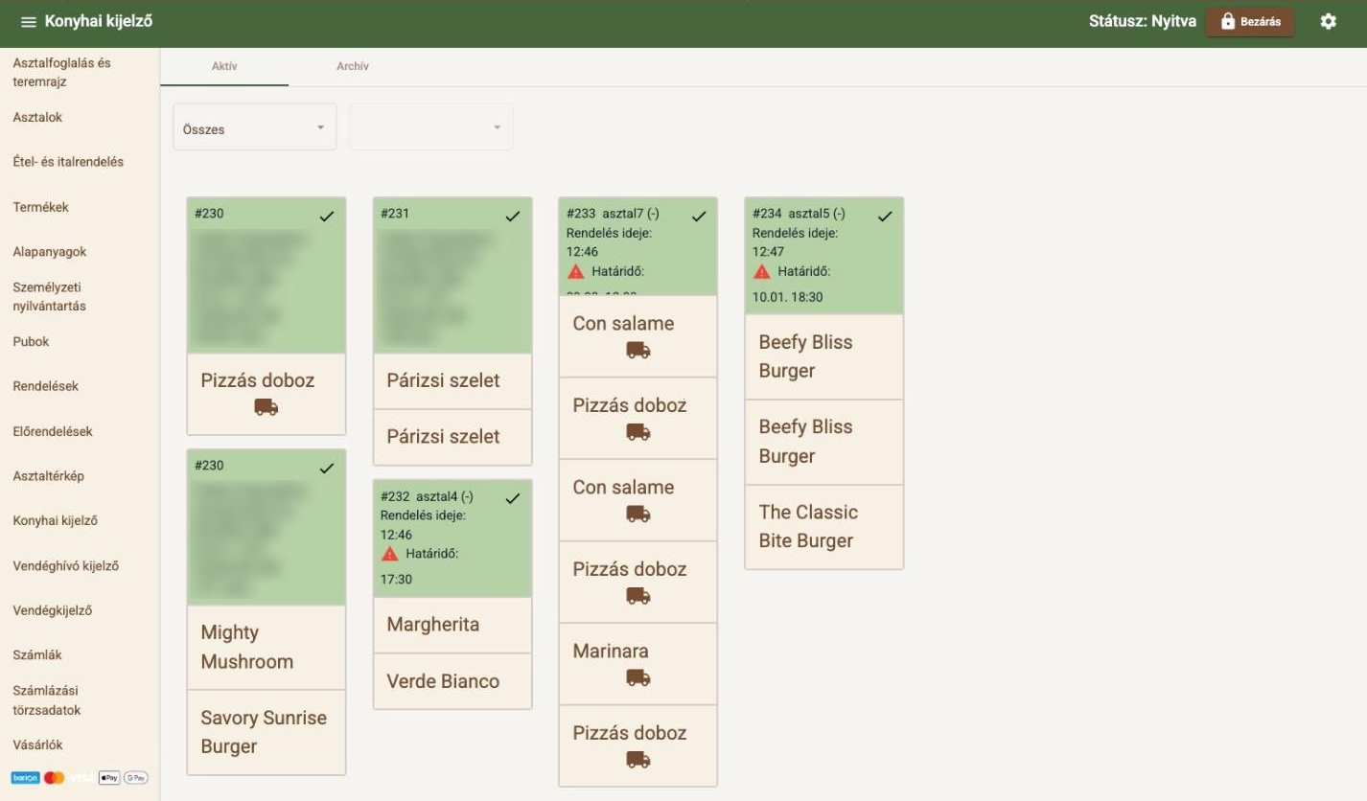
Task: Switch to the Aktív tab
Action: click(x=224, y=66)
